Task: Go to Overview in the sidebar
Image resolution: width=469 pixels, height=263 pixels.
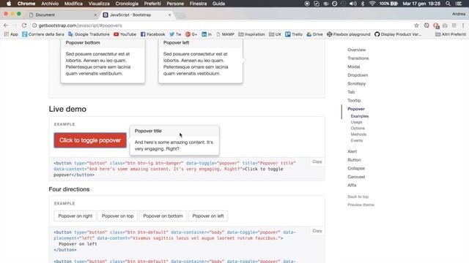Action: pos(357,50)
